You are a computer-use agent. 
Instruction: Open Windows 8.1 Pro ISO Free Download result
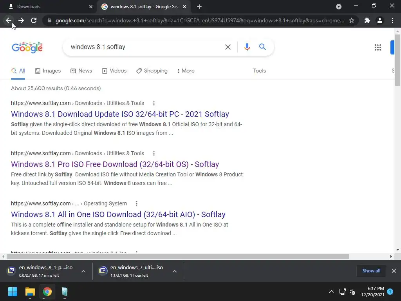(115, 164)
